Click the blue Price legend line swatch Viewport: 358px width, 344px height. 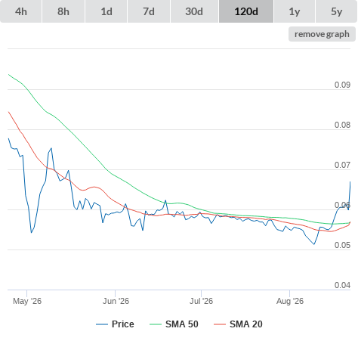[x=102, y=324]
